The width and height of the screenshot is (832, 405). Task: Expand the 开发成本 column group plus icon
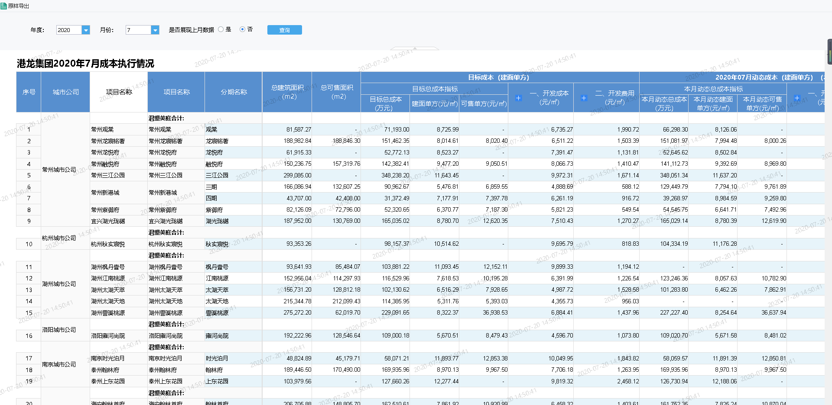coord(518,98)
